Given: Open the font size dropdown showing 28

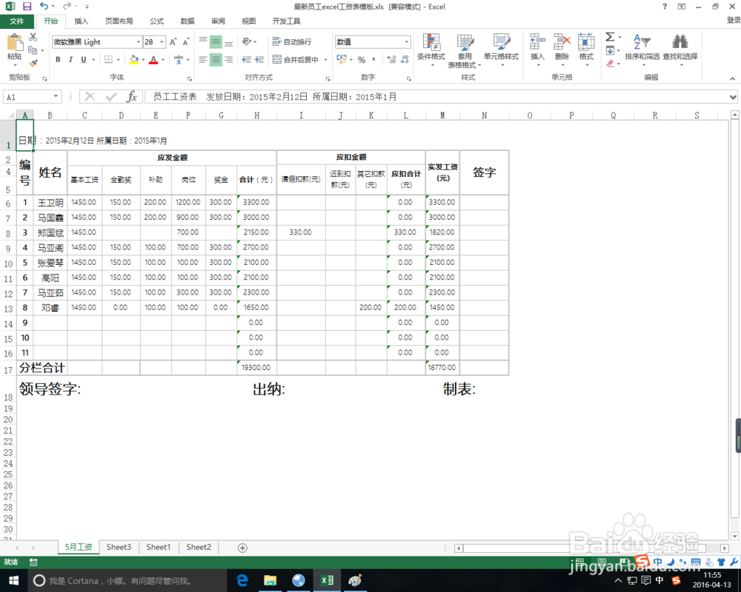Looking at the screenshot, I should pyautogui.click(x=162, y=42).
